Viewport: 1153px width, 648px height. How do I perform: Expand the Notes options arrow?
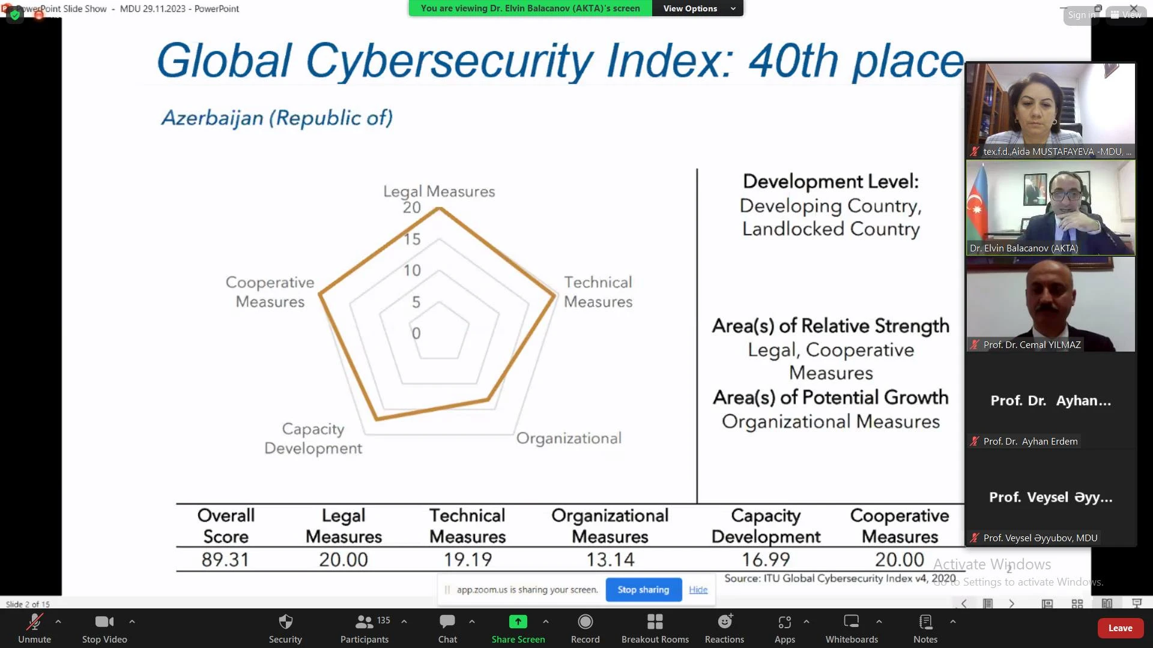click(x=953, y=622)
